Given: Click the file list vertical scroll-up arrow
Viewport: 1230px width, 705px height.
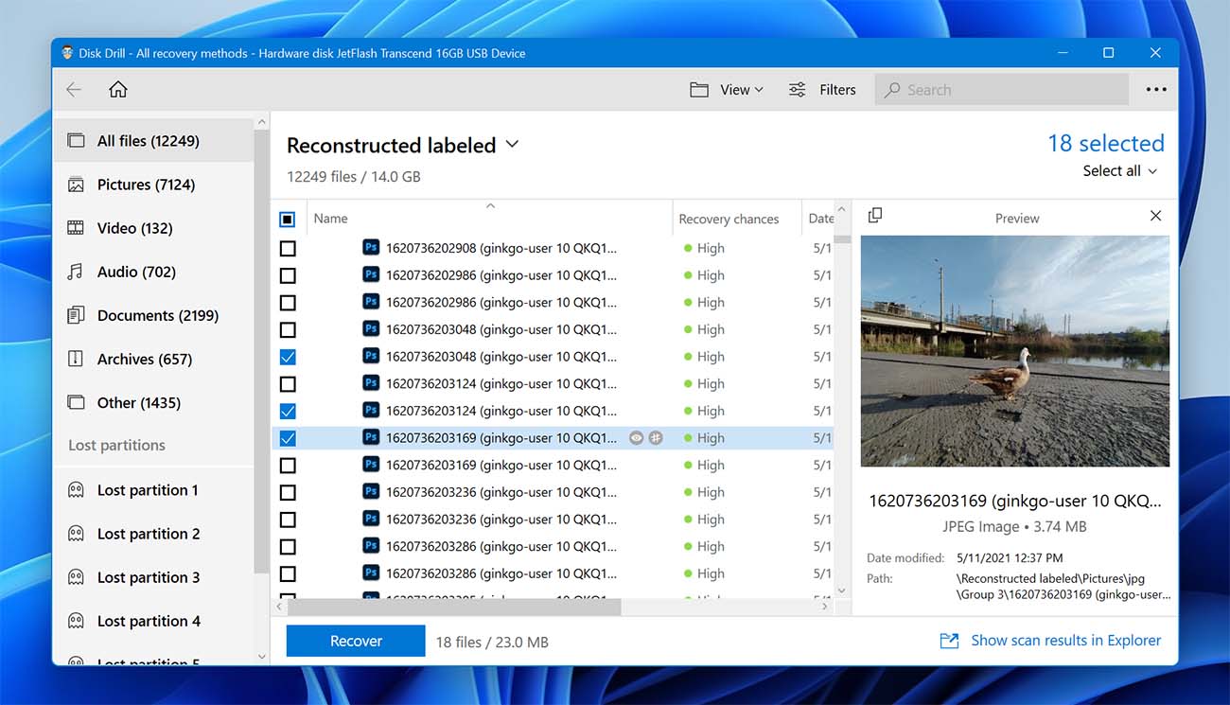Looking at the screenshot, I should [842, 210].
